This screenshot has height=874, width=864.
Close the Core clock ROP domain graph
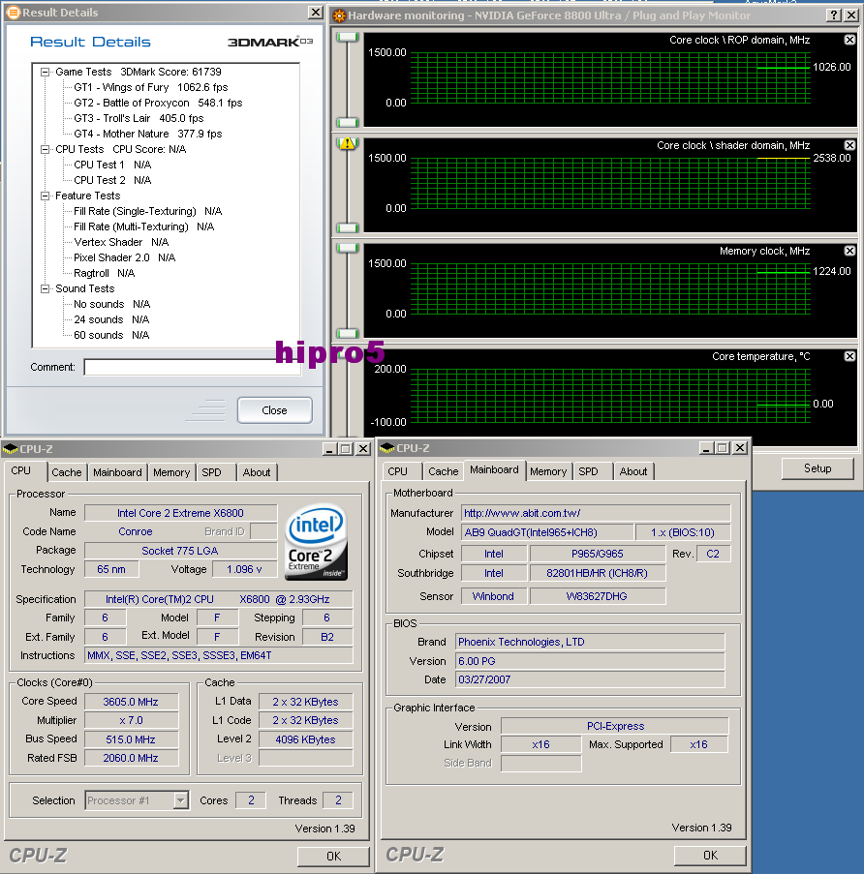click(x=849, y=40)
